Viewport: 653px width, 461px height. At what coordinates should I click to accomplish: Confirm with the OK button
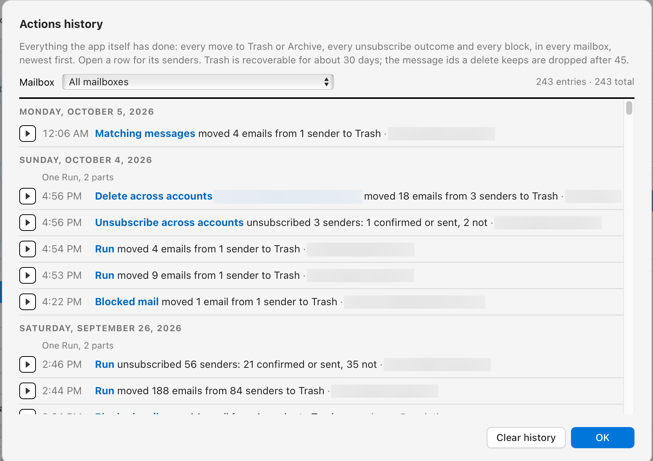[x=602, y=438]
